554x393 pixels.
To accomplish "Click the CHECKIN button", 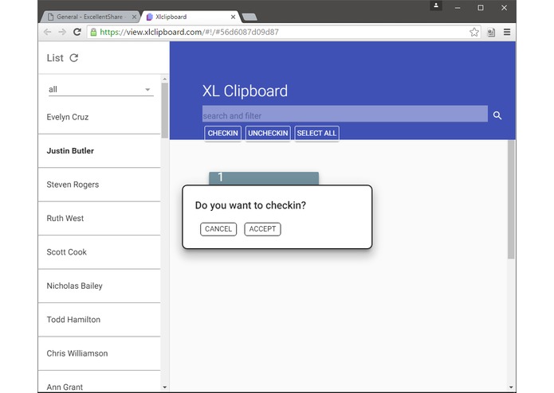I will [x=222, y=133].
